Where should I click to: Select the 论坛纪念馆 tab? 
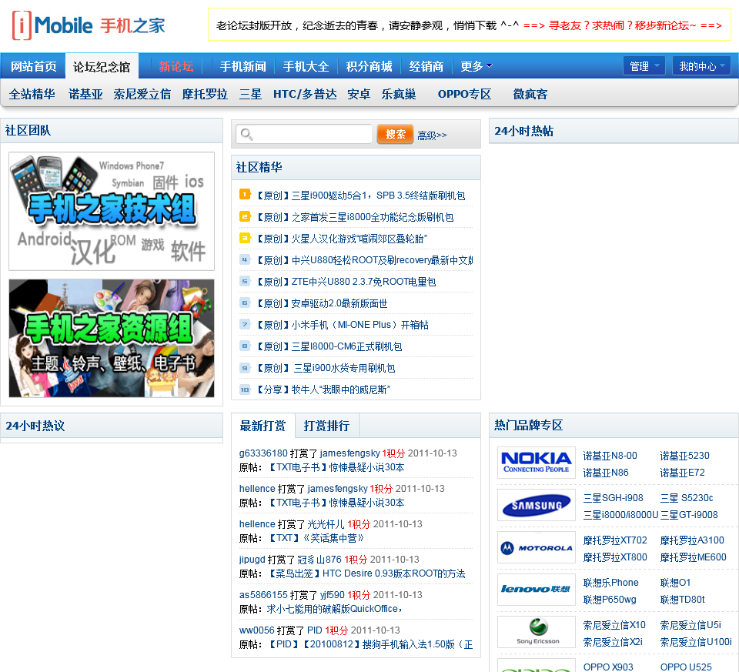tap(102, 66)
